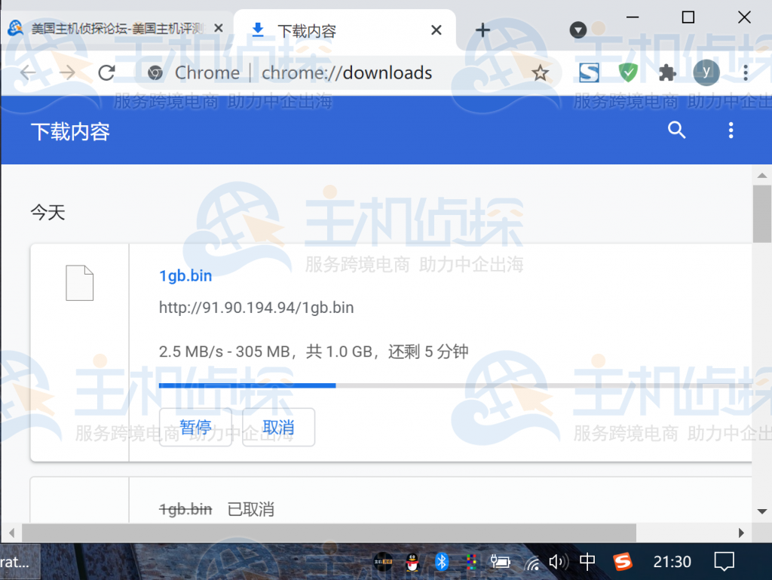Screen dimensions: 772x580
Task: Open the blue S extension
Action: pyautogui.click(x=589, y=73)
